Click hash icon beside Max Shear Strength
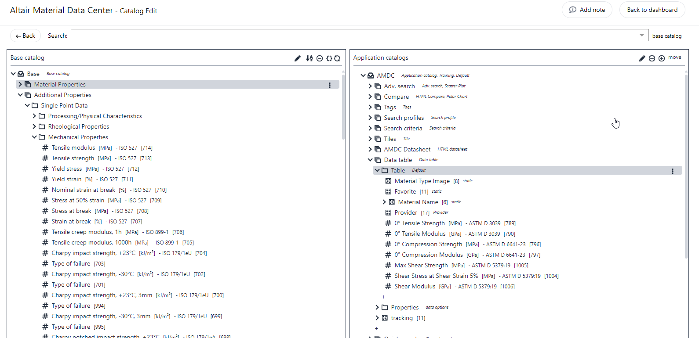The height and width of the screenshot is (338, 699). coord(388,265)
